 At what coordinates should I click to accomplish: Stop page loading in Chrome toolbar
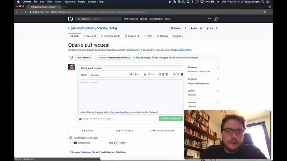tap(26, 12)
